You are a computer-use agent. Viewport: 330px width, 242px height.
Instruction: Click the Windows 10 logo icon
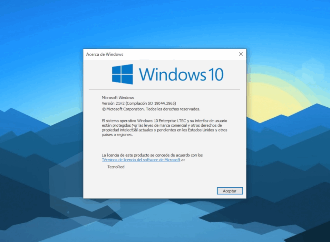coord(122,74)
